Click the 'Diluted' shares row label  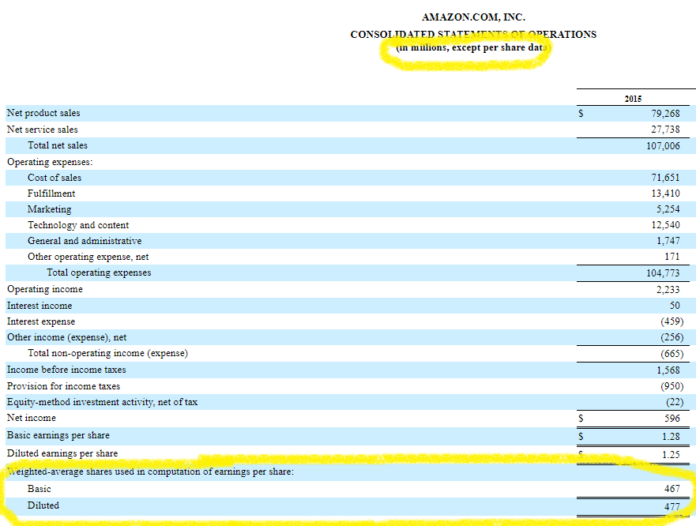(x=43, y=505)
